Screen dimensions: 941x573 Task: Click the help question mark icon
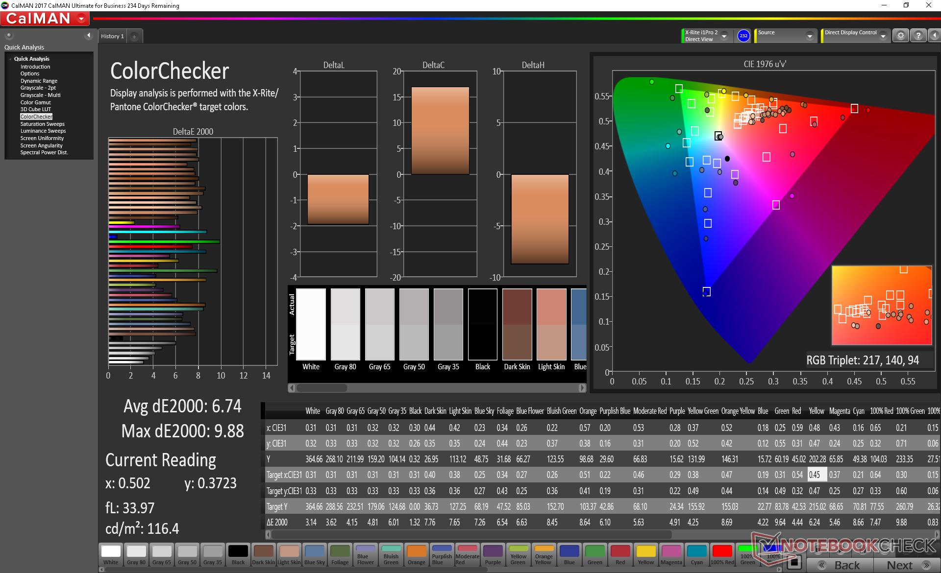click(x=918, y=36)
